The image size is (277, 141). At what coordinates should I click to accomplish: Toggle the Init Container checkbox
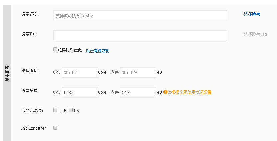tap(55, 128)
